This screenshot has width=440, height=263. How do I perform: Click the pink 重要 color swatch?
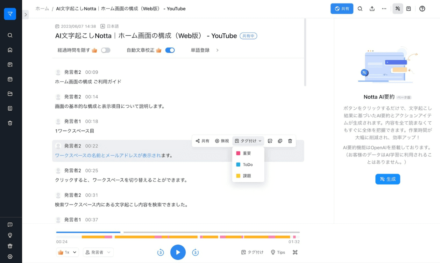pyautogui.click(x=238, y=153)
